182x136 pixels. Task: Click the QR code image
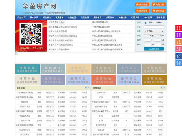coord(31,34)
